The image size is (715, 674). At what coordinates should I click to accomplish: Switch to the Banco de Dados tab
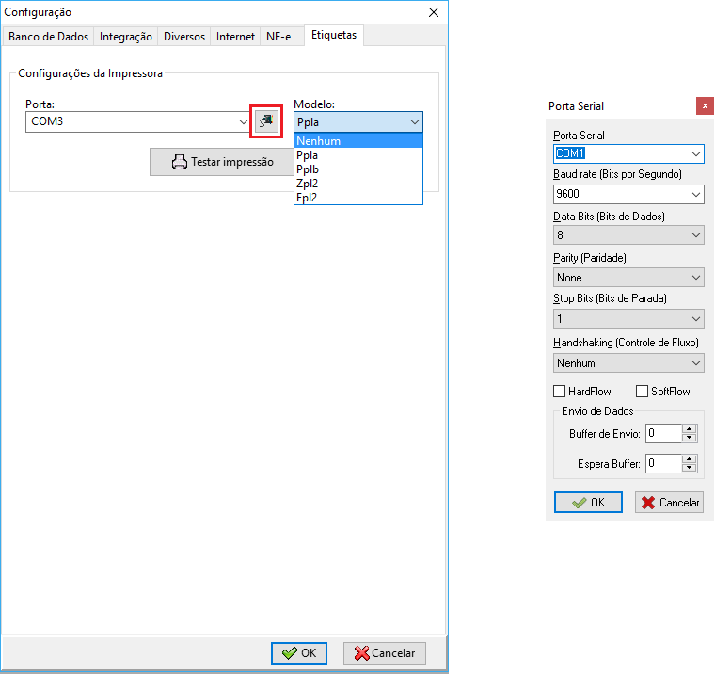point(48,37)
